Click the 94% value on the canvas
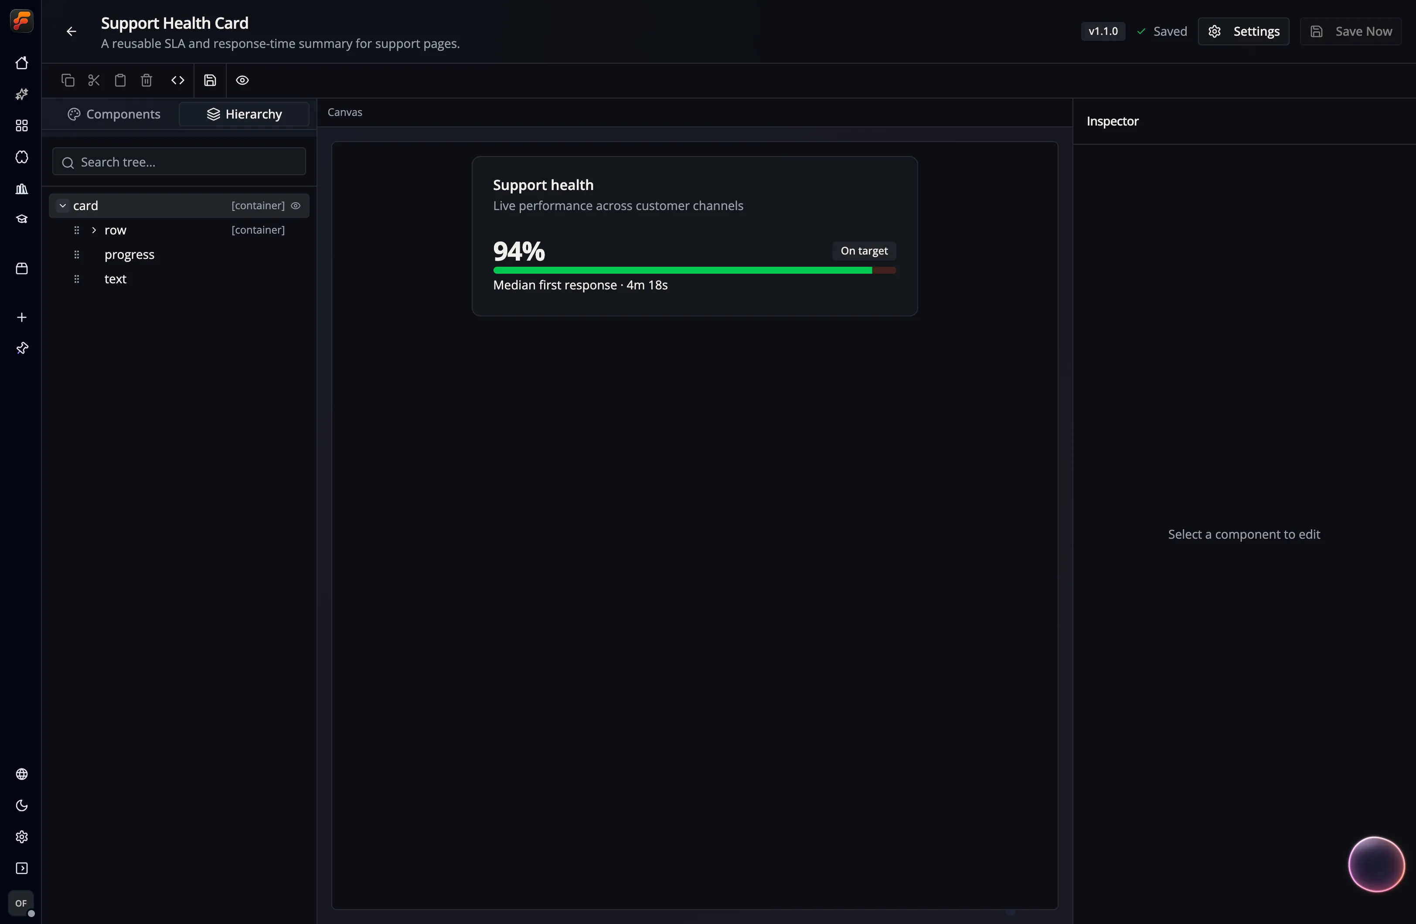Image resolution: width=1416 pixels, height=924 pixels. click(x=519, y=251)
